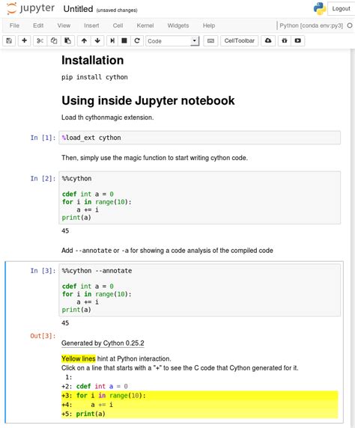Open the Code cell type dropdown

point(172,41)
